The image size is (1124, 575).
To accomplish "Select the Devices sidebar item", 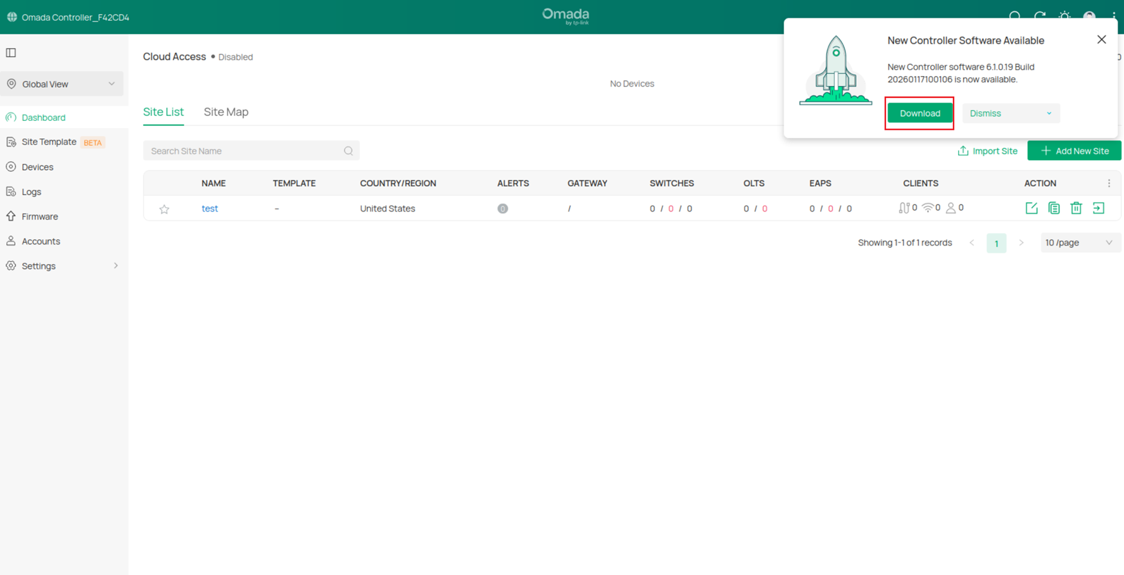I will click(37, 167).
